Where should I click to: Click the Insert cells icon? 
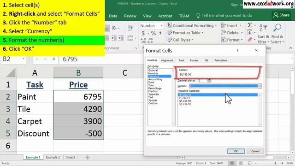pos(224,25)
